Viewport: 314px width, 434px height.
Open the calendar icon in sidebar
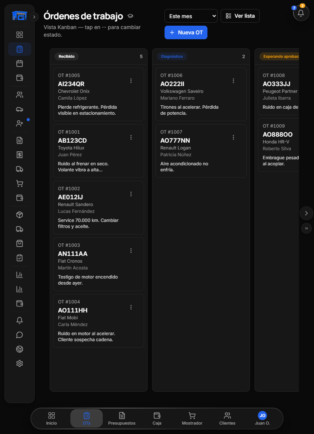click(20, 64)
